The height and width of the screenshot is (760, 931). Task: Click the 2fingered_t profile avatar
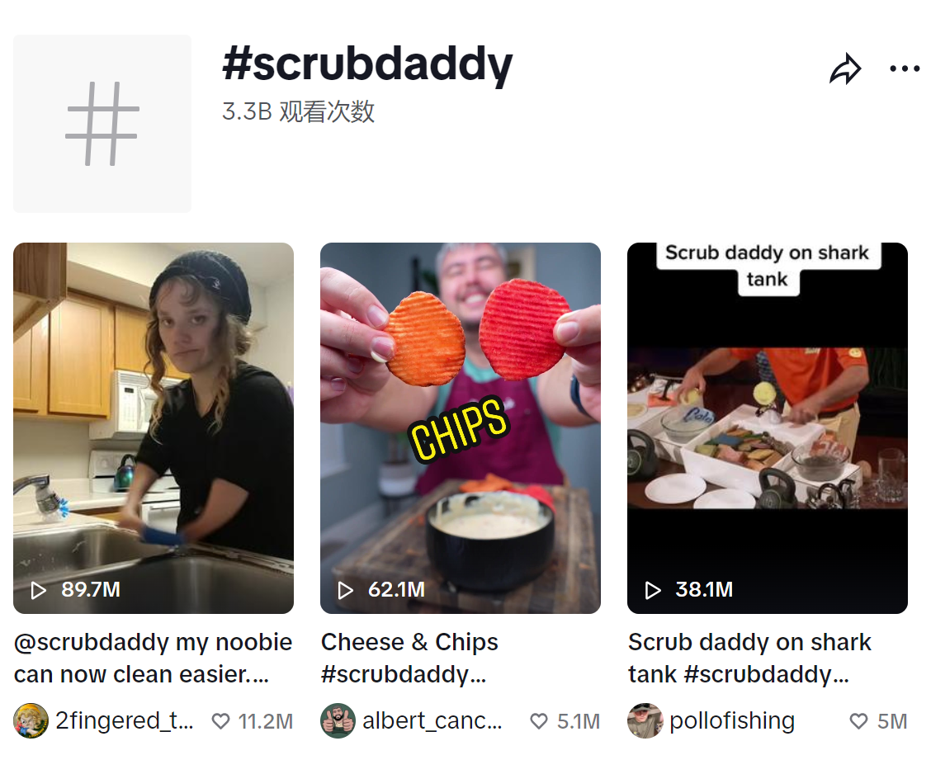coord(31,721)
